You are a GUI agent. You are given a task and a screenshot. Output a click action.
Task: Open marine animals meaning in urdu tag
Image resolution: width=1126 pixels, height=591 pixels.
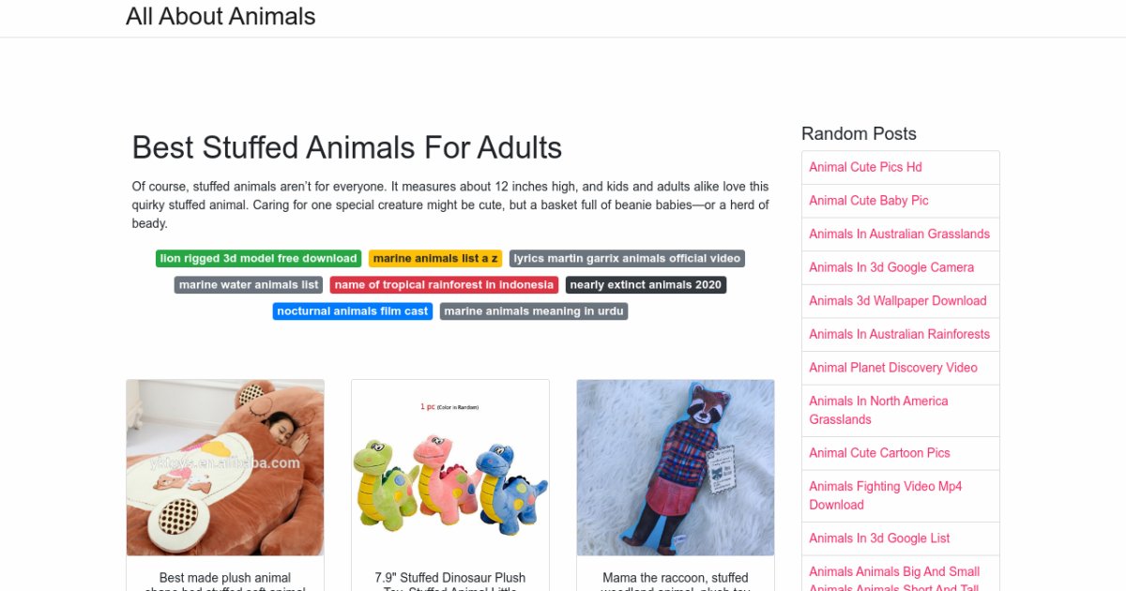[x=533, y=311]
